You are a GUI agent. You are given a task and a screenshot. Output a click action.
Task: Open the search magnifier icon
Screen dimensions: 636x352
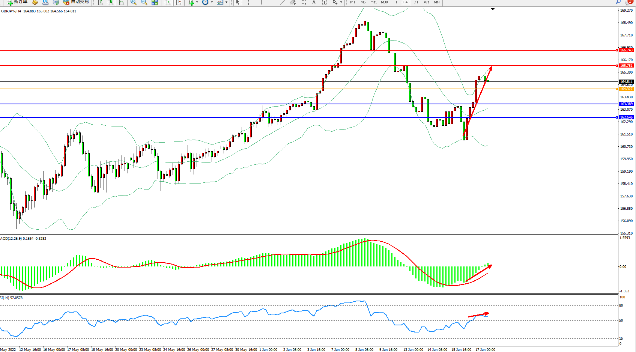click(618, 2)
